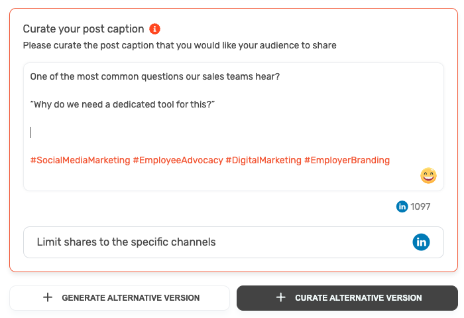Click the line ending with 'sales teams hear?'
464x318 pixels.
154,76
